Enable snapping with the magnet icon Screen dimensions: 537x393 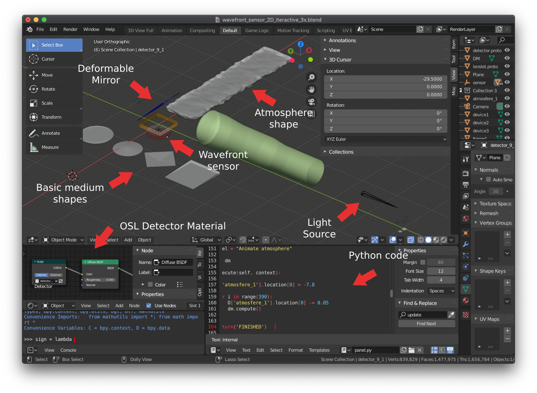point(243,239)
